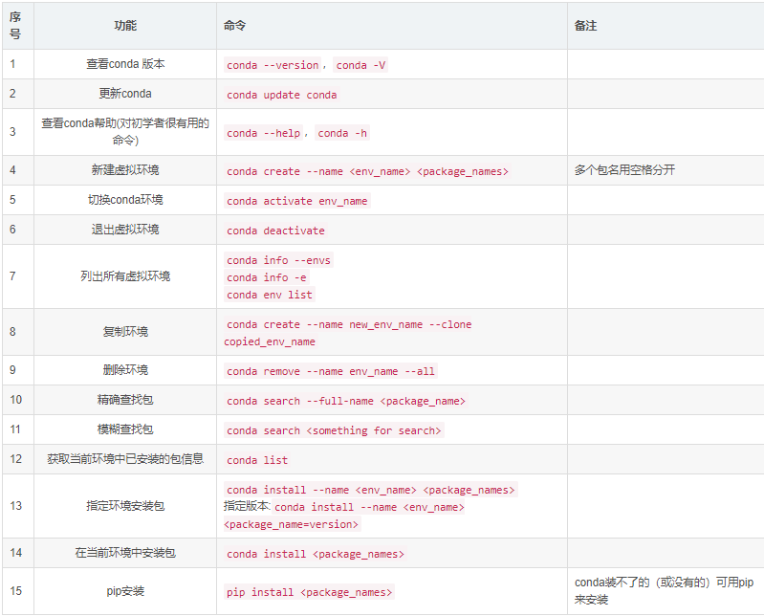The image size is (764, 616).
Task: Click the cell 获取当前环境中已安装的包信息
Action: tap(125, 459)
